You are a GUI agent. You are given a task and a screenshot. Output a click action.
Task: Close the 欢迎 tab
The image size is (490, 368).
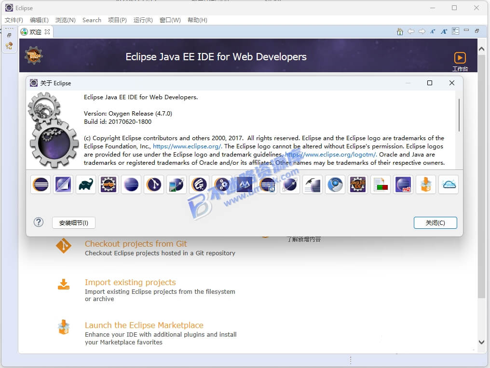[47, 32]
